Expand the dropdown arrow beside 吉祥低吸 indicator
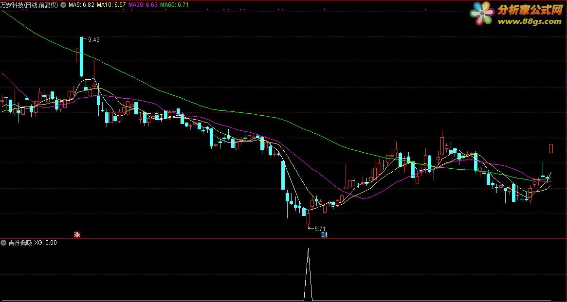The height and width of the screenshot is (302, 567). click(x=4, y=243)
